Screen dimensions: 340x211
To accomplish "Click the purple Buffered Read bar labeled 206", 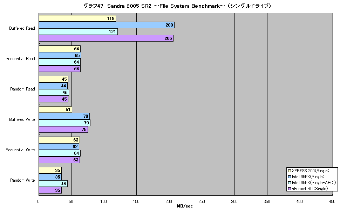I will (x=106, y=38).
